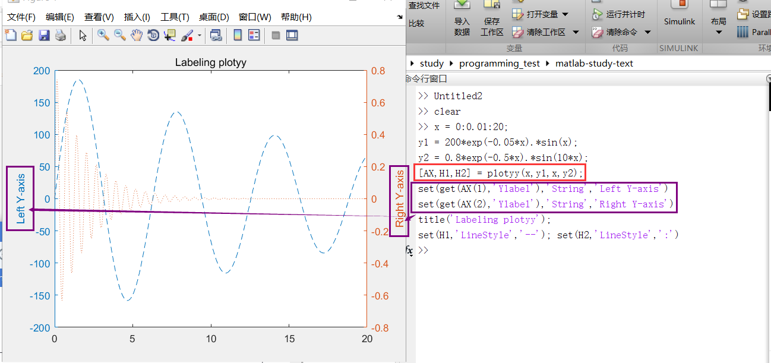Image resolution: width=771 pixels, height=363 pixels.
Task: Open the Brush tool dropdown arrow
Action: point(200,36)
